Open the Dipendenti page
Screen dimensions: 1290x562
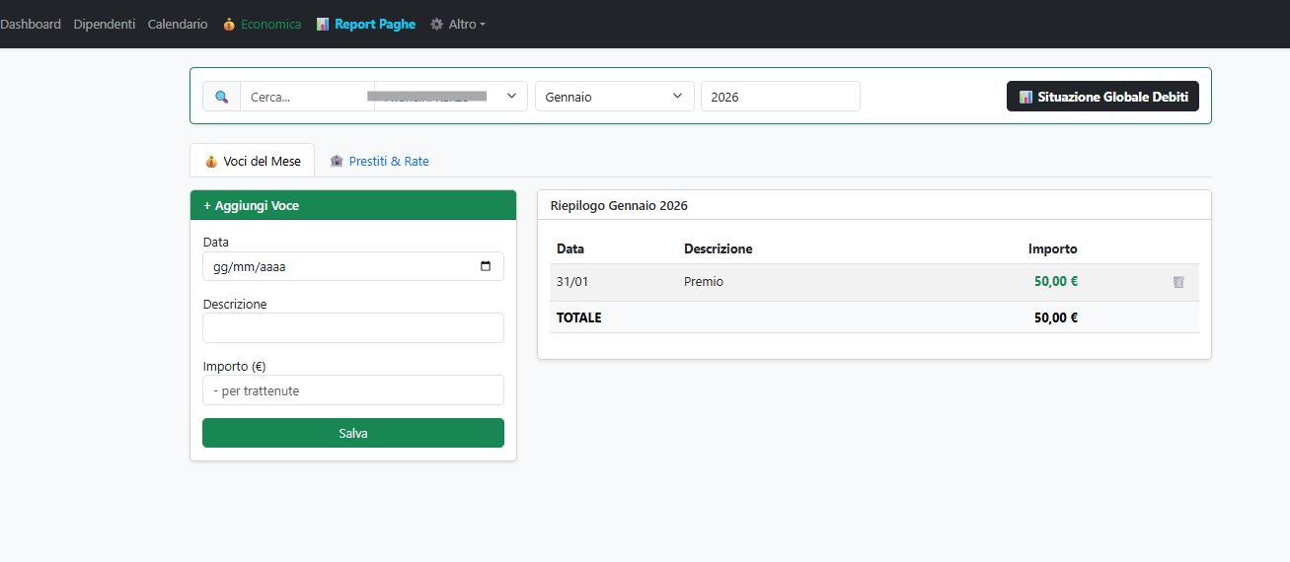[104, 24]
